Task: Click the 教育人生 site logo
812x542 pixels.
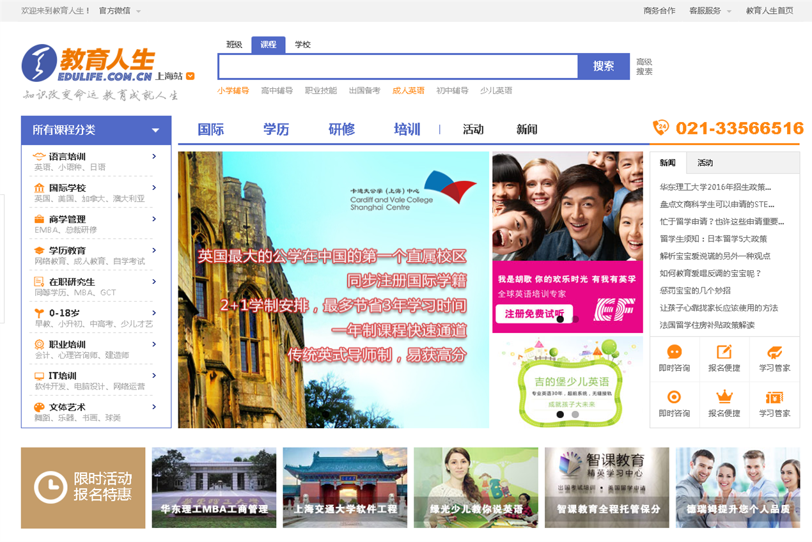Action: click(x=88, y=63)
